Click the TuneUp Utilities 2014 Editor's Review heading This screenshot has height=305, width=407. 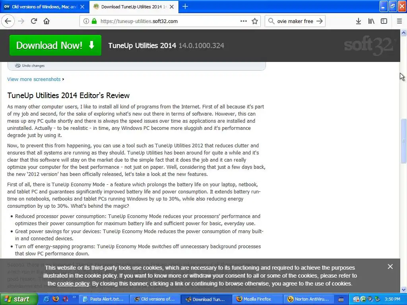[68, 95]
